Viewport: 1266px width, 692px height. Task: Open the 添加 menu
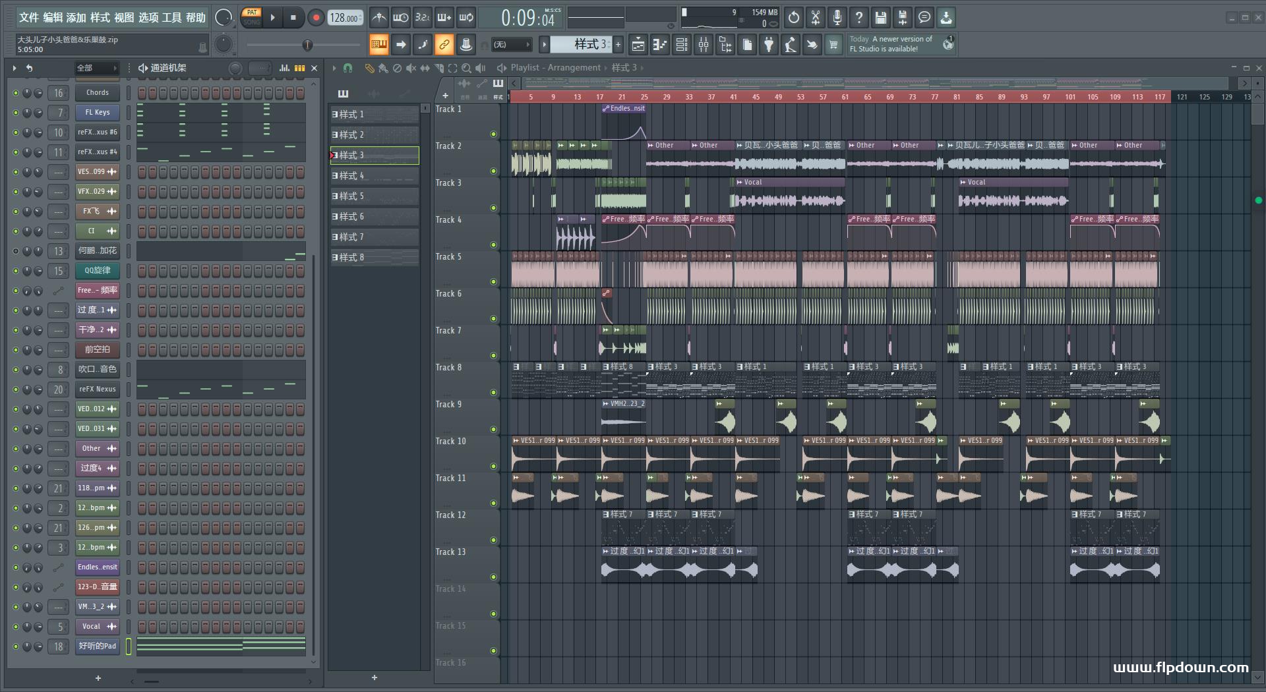[76, 18]
